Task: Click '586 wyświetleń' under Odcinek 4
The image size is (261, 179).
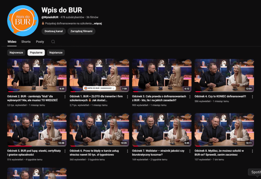Action: (x=203, y=101)
